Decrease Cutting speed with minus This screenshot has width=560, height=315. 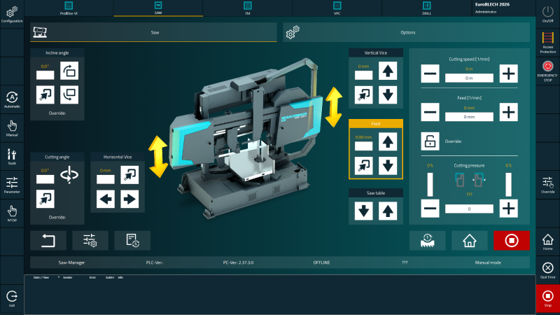click(x=430, y=73)
